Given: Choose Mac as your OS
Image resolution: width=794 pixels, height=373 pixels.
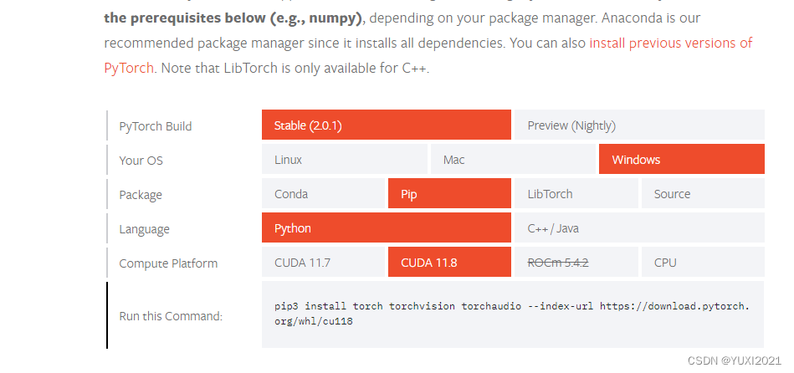Looking at the screenshot, I should point(512,159).
